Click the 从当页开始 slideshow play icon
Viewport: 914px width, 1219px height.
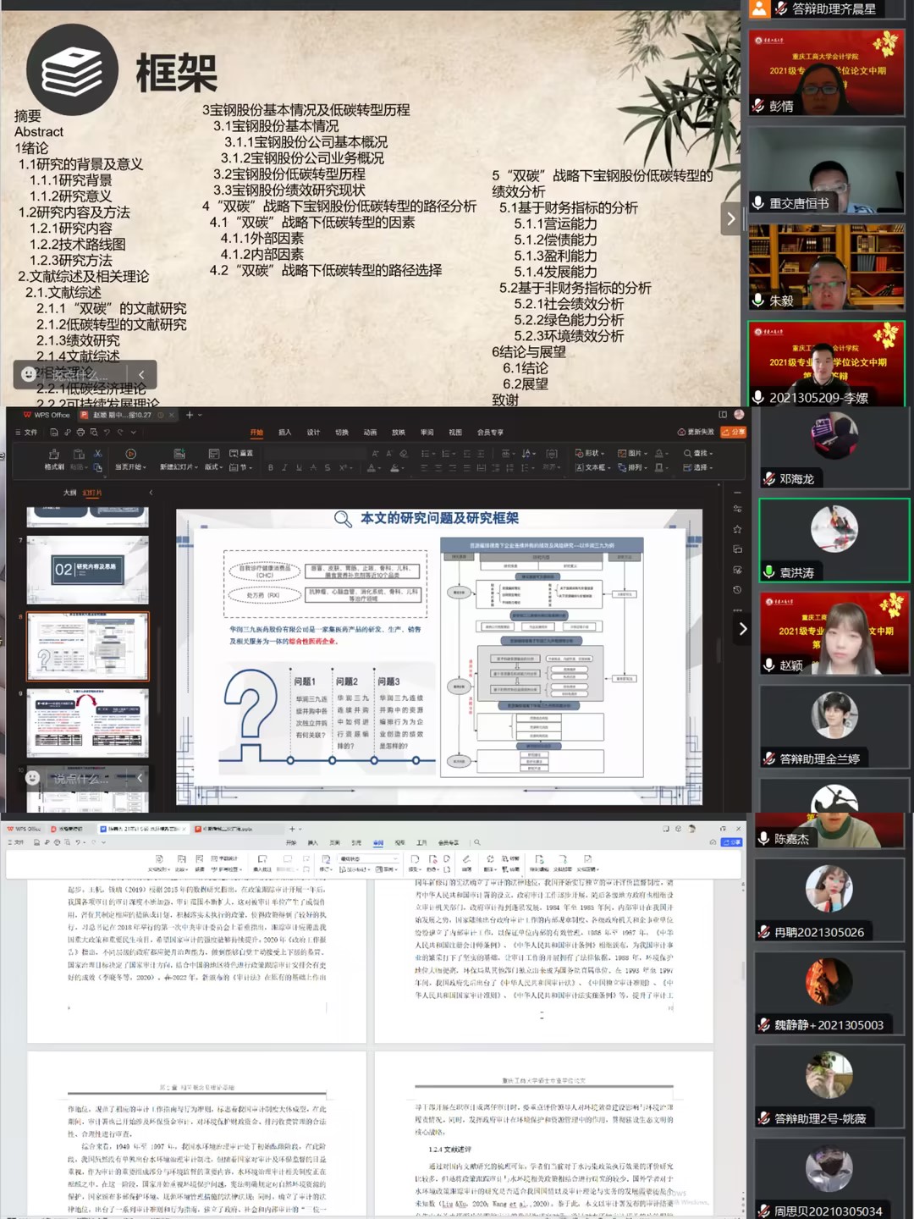(130, 455)
